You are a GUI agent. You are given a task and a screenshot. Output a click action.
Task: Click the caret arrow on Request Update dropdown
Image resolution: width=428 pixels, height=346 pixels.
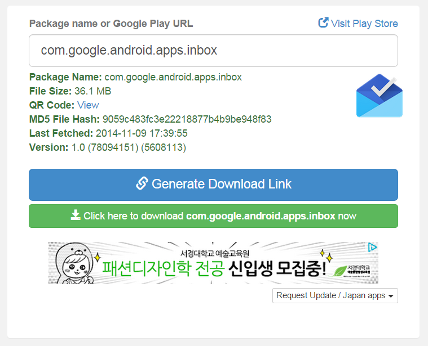(x=391, y=296)
